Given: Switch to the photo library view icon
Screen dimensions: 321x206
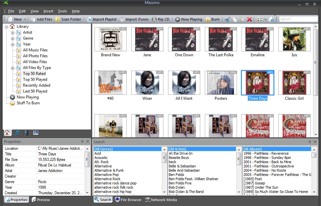Looking at the screenshot, I should click(x=35, y=133).
